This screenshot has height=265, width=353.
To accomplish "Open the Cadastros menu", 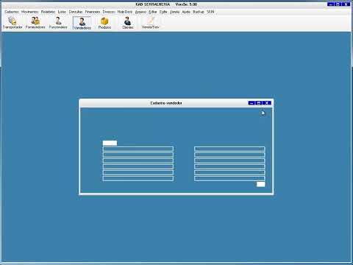I will point(12,12).
